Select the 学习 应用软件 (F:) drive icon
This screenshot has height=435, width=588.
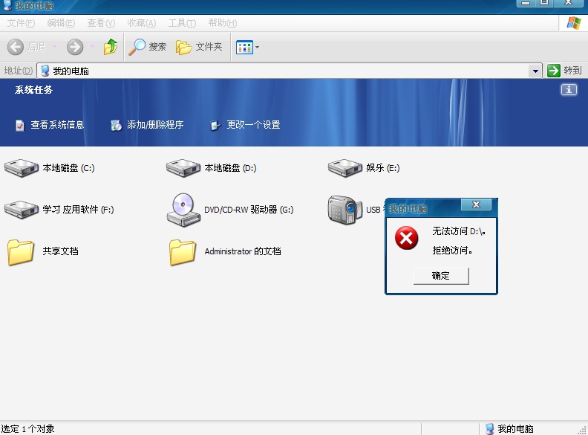tap(22, 209)
